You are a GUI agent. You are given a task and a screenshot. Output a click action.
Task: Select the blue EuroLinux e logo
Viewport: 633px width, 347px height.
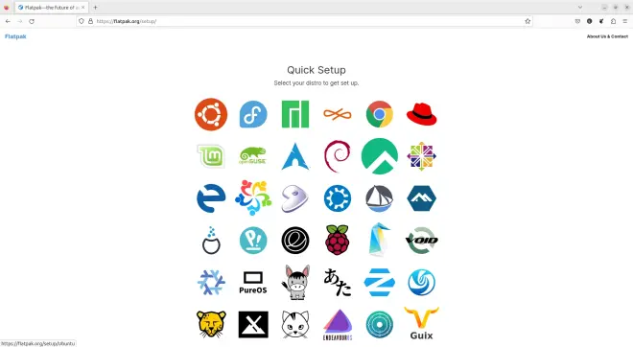point(211,198)
